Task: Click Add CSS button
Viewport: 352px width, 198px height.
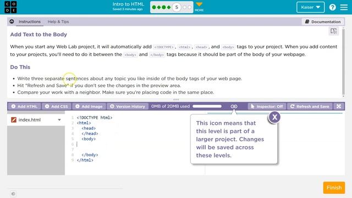Action: coord(57,106)
